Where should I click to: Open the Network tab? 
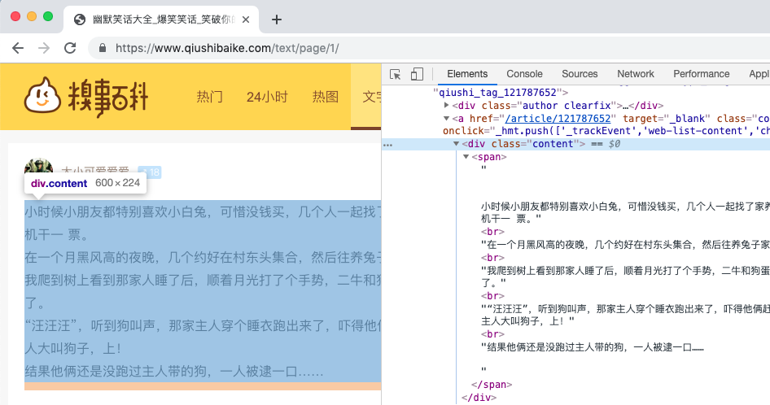click(x=636, y=74)
